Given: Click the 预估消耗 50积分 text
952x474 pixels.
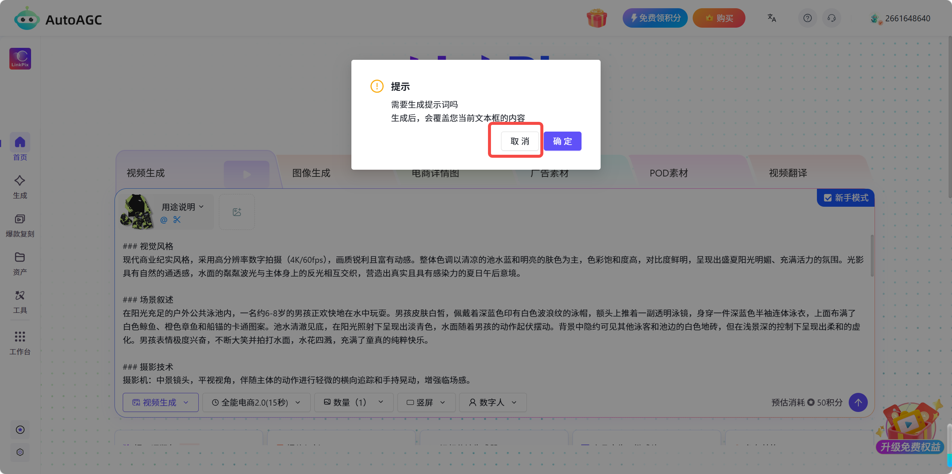Looking at the screenshot, I should click(807, 402).
